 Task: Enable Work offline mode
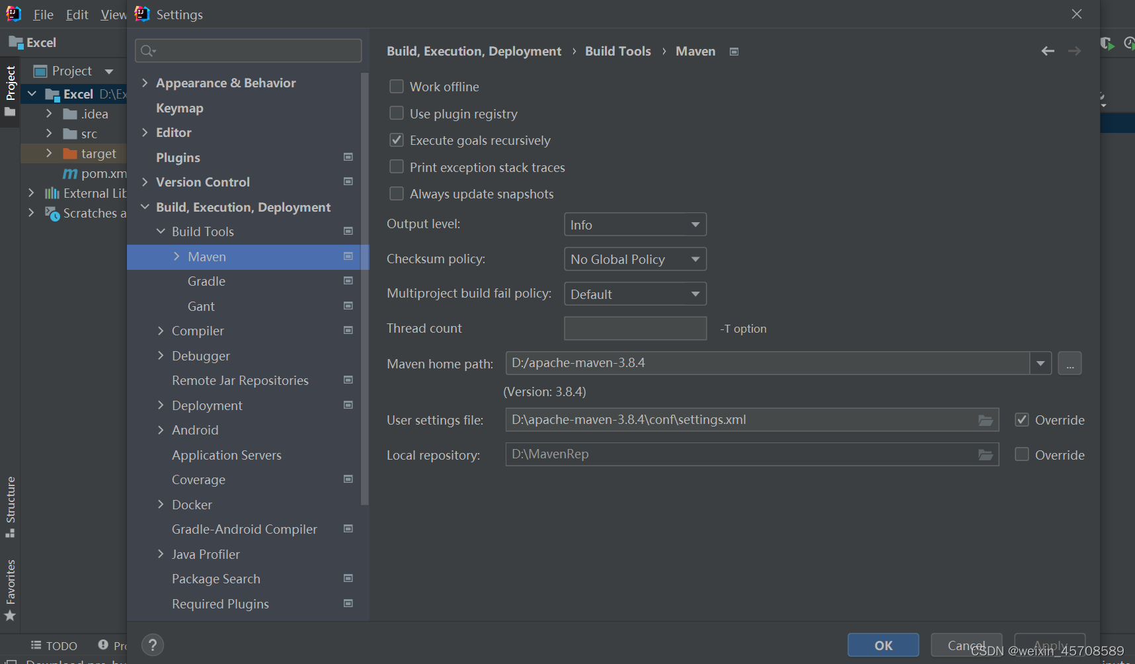(x=396, y=86)
